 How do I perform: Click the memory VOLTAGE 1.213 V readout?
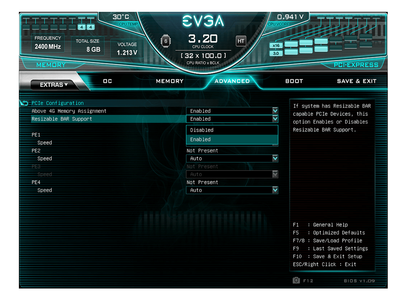pyautogui.click(x=127, y=49)
